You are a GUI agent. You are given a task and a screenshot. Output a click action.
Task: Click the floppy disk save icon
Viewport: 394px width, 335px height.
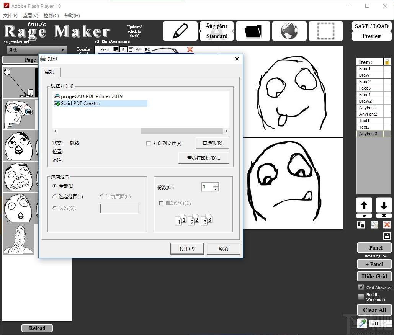[387, 236]
